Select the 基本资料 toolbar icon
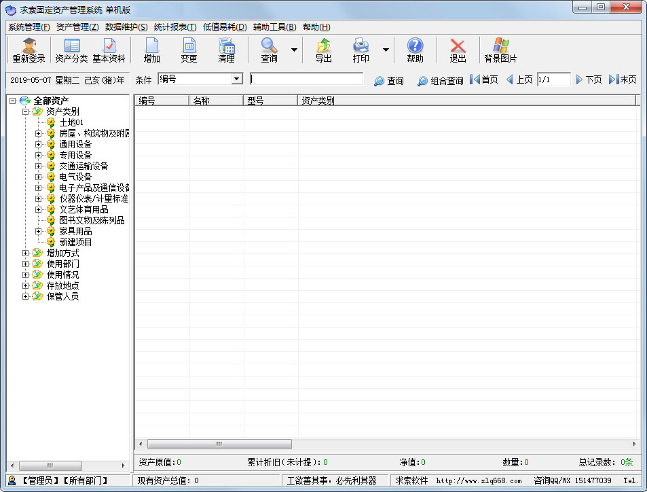The image size is (647, 492). point(111,50)
